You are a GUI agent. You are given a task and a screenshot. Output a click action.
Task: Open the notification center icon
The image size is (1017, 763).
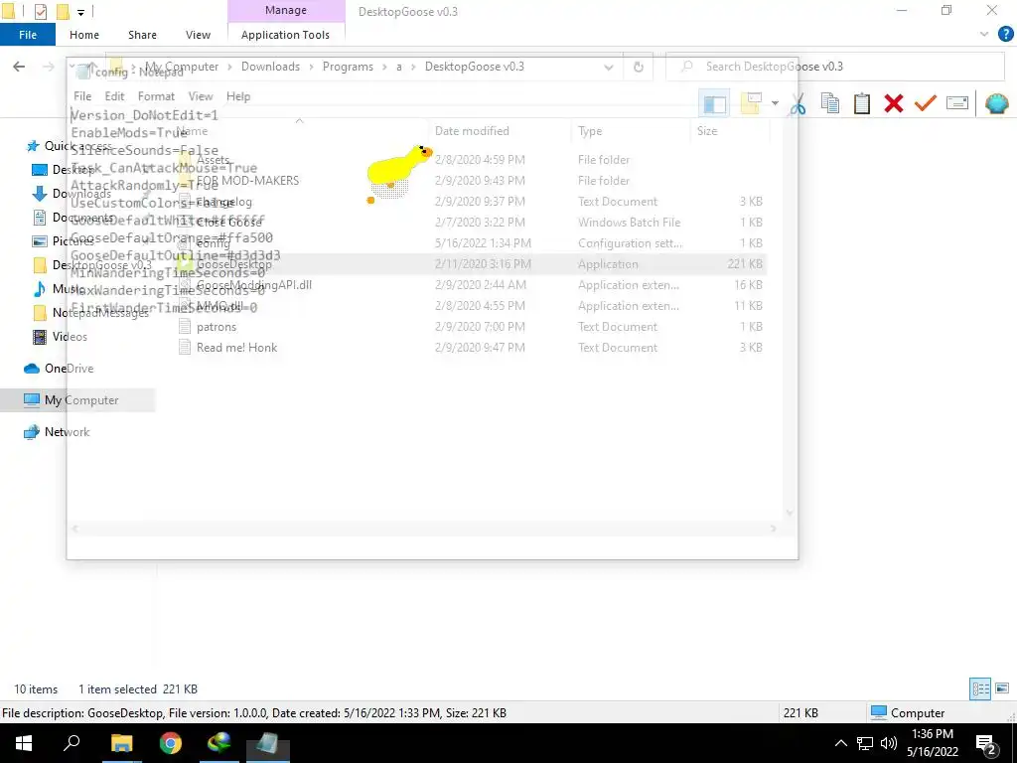986,744
